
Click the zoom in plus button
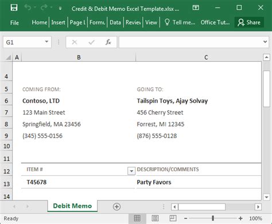240,218
